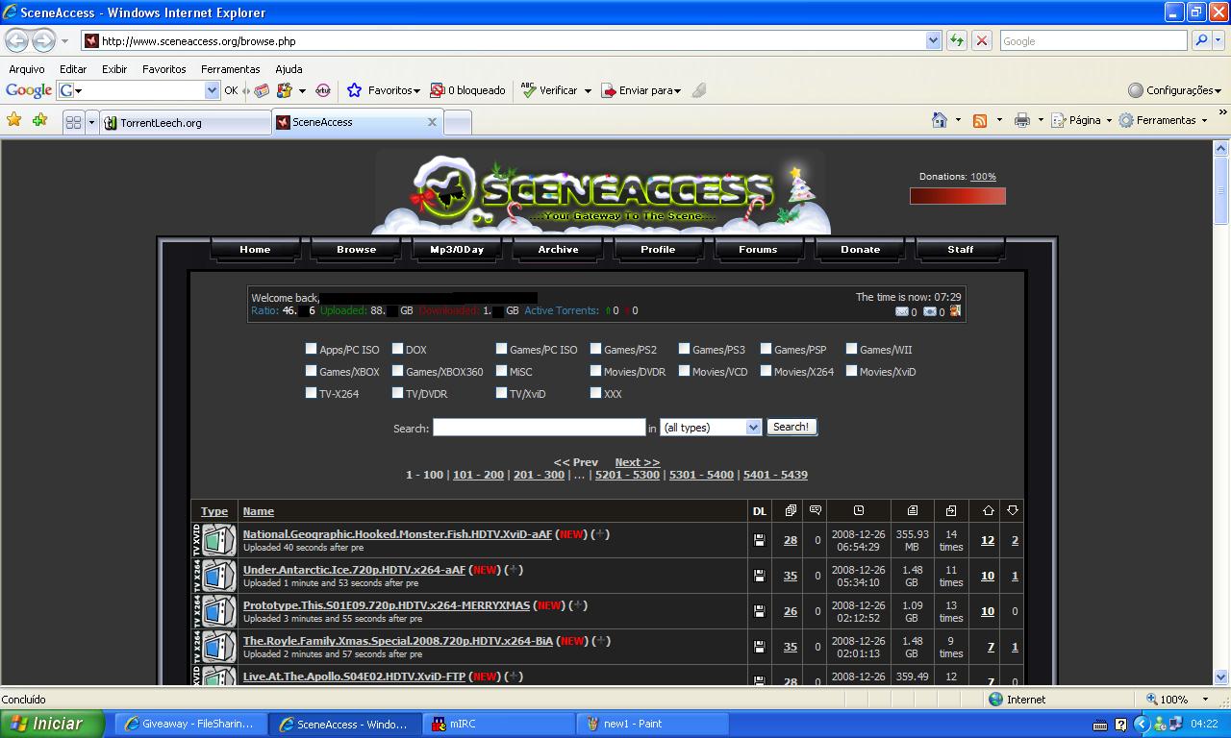This screenshot has width=1231, height=738.
Task: Open the Exibir menu
Action: coord(114,69)
